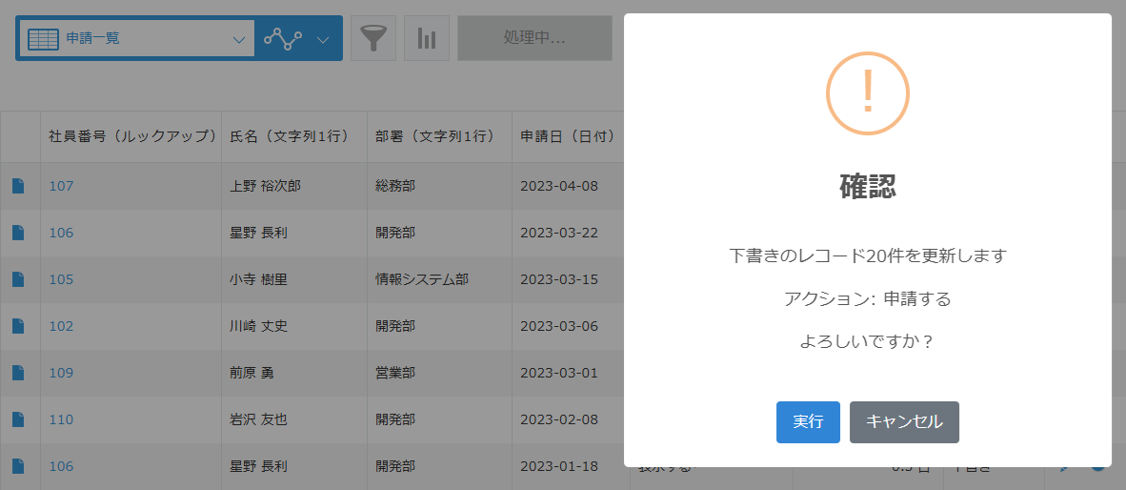Click the キャンセル button in the dialog
This screenshot has width=1126, height=490.
(x=904, y=422)
